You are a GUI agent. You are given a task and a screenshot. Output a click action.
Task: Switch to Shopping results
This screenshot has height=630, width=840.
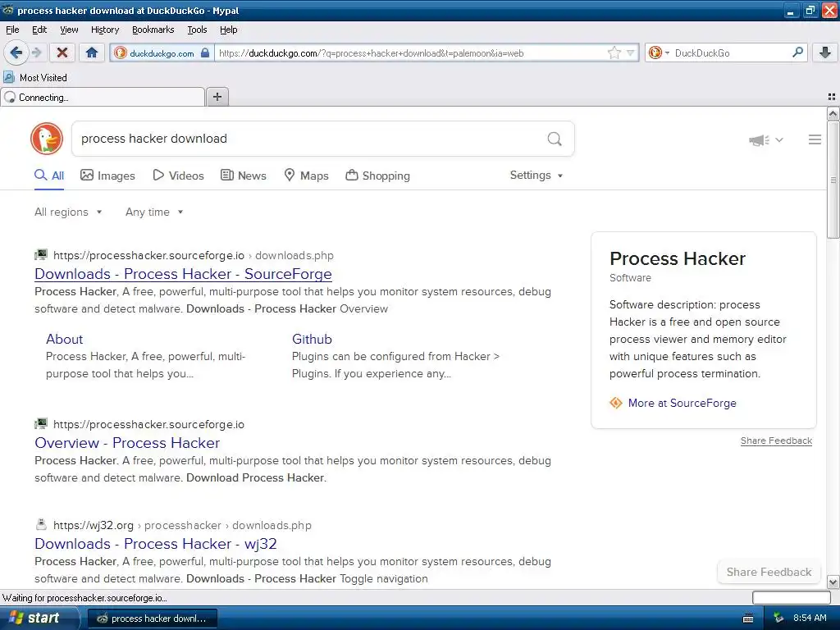tap(377, 176)
